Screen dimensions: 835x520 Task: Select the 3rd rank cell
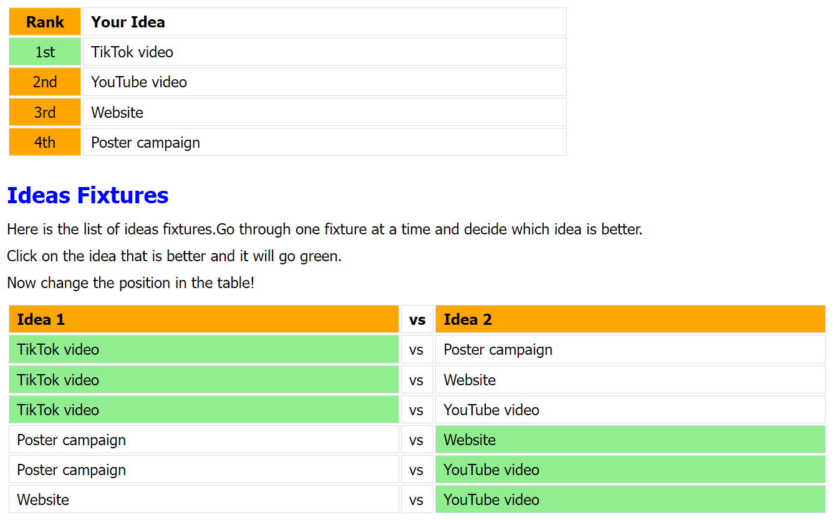tap(45, 112)
